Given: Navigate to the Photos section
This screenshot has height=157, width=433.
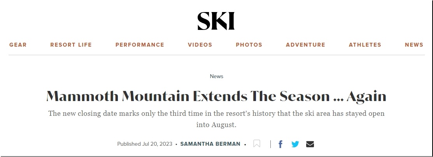Looking at the screenshot, I should [x=249, y=45].
